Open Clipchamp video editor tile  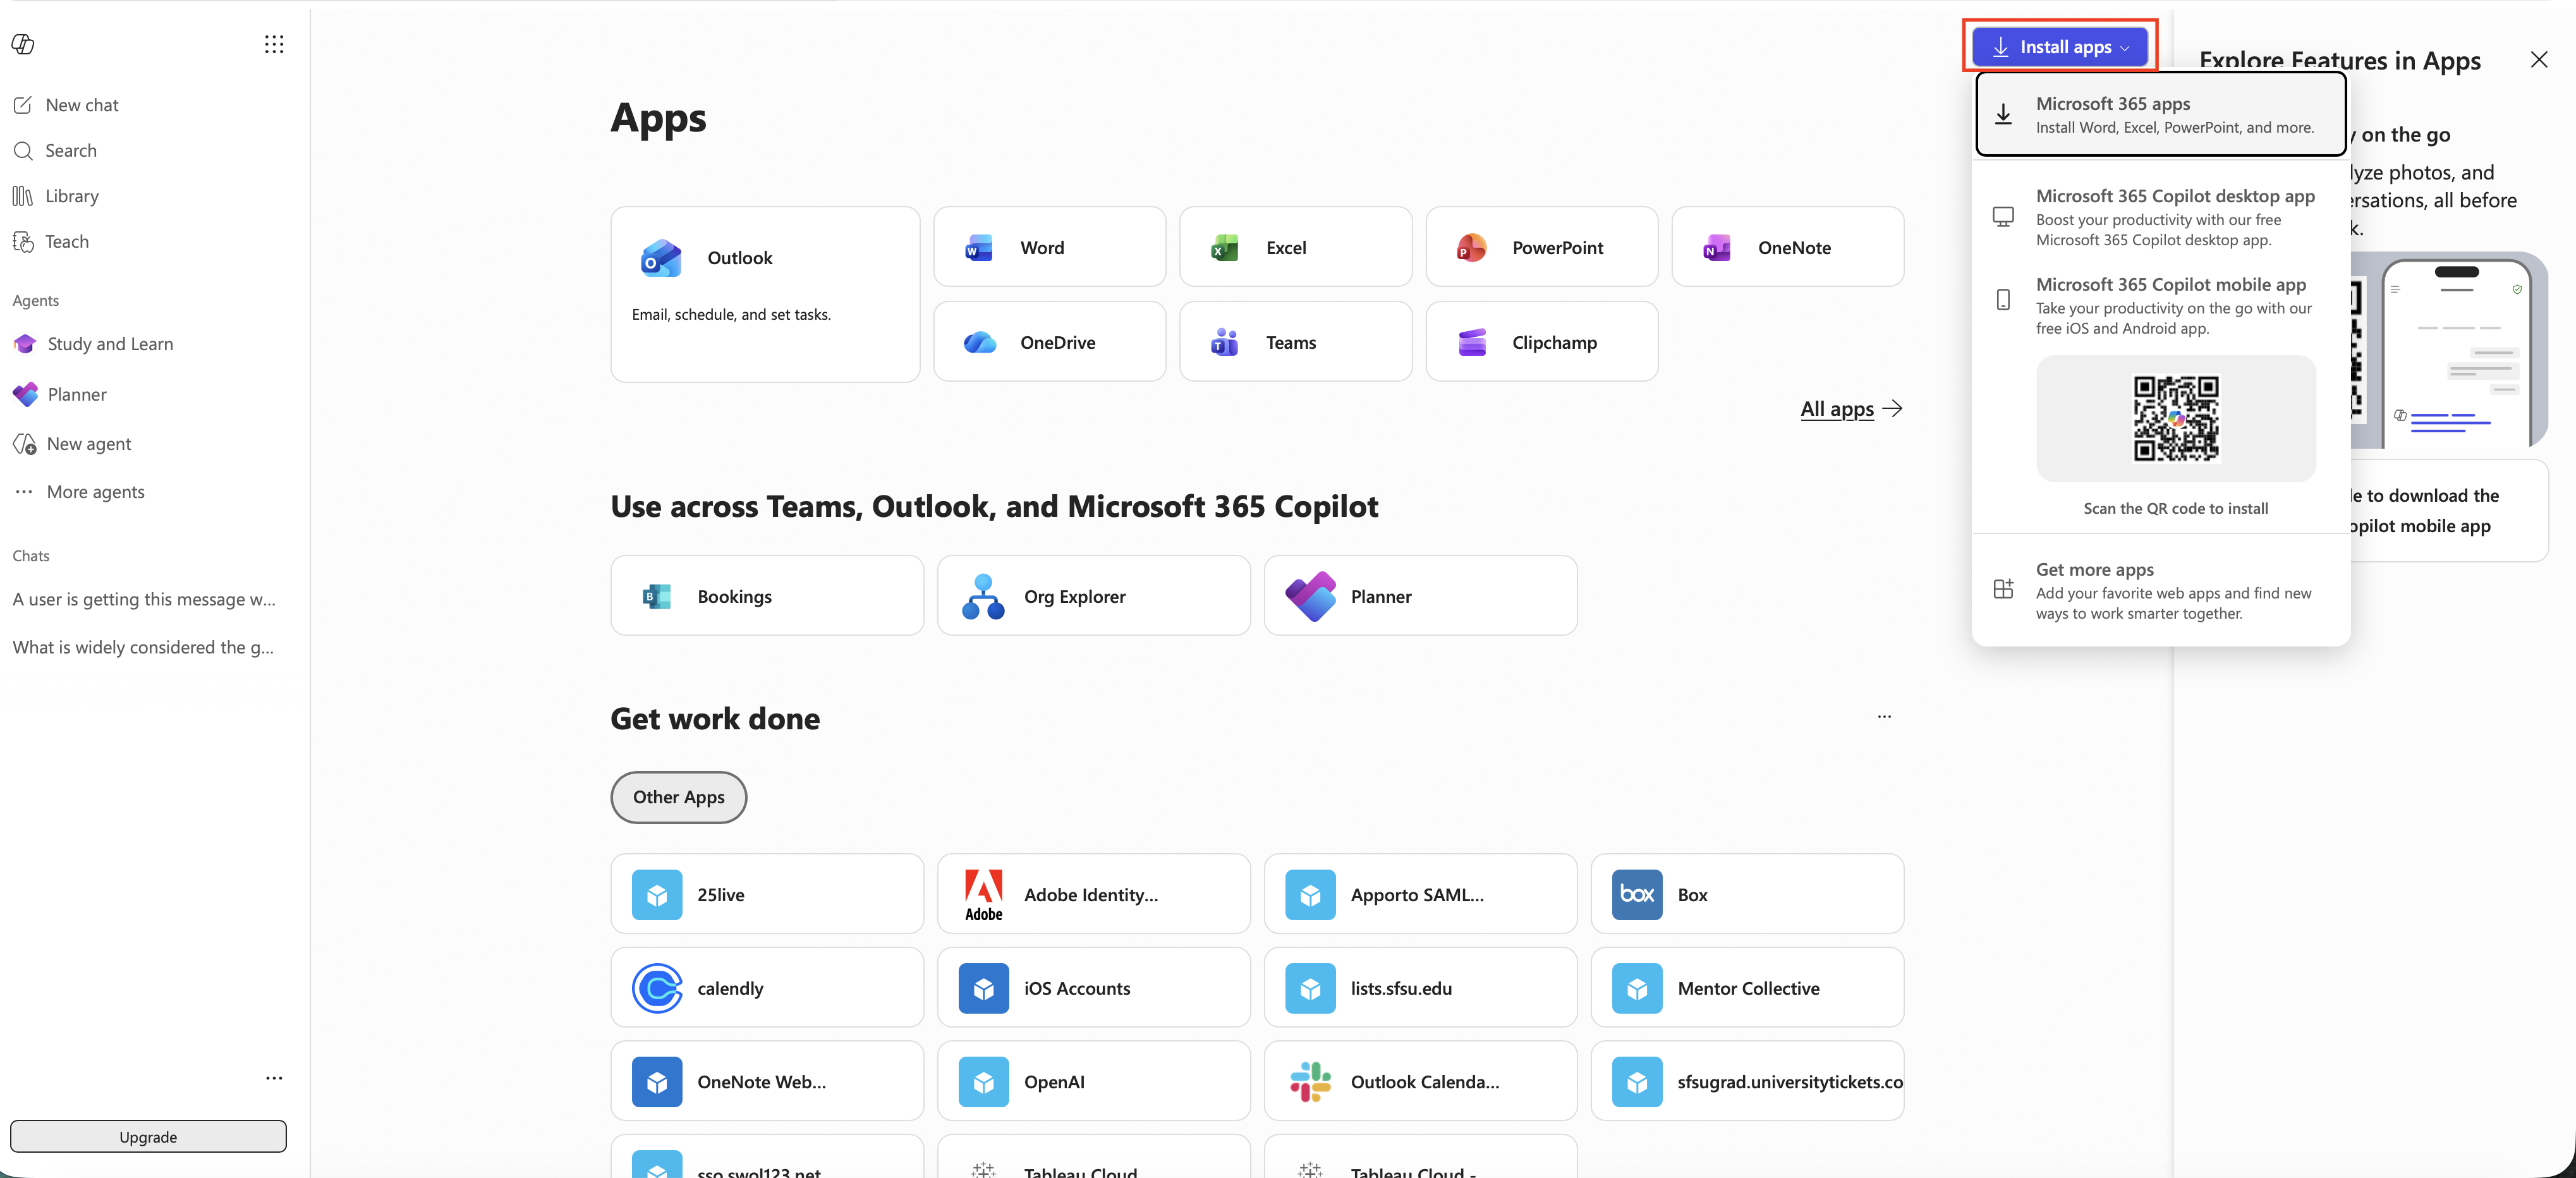[1541, 342]
